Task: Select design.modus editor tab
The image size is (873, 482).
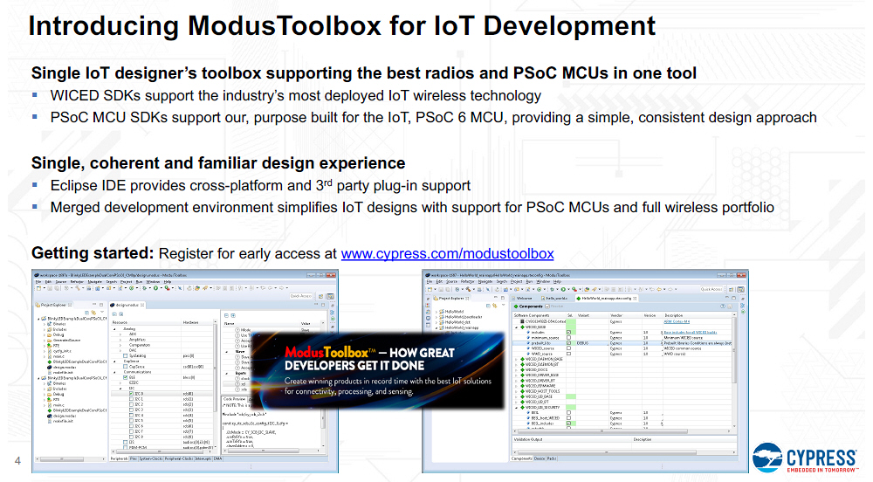Action: click(x=127, y=305)
